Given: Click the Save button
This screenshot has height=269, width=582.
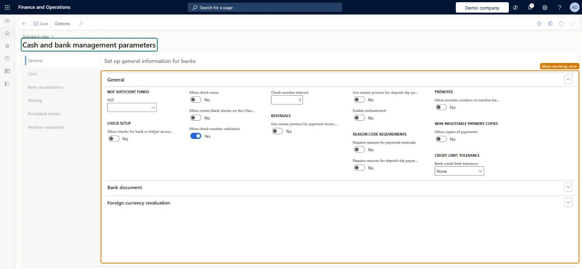Looking at the screenshot, I should [x=41, y=24].
